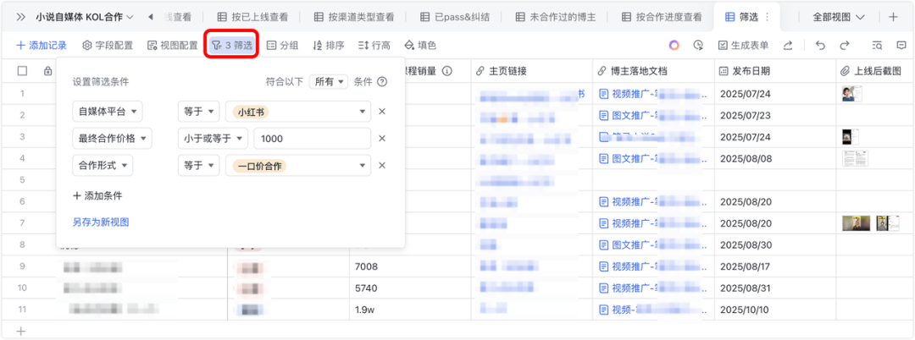Viewport: 915px width, 340px height.
Task: Click the sales cell 7008
Action: pyautogui.click(x=410, y=266)
